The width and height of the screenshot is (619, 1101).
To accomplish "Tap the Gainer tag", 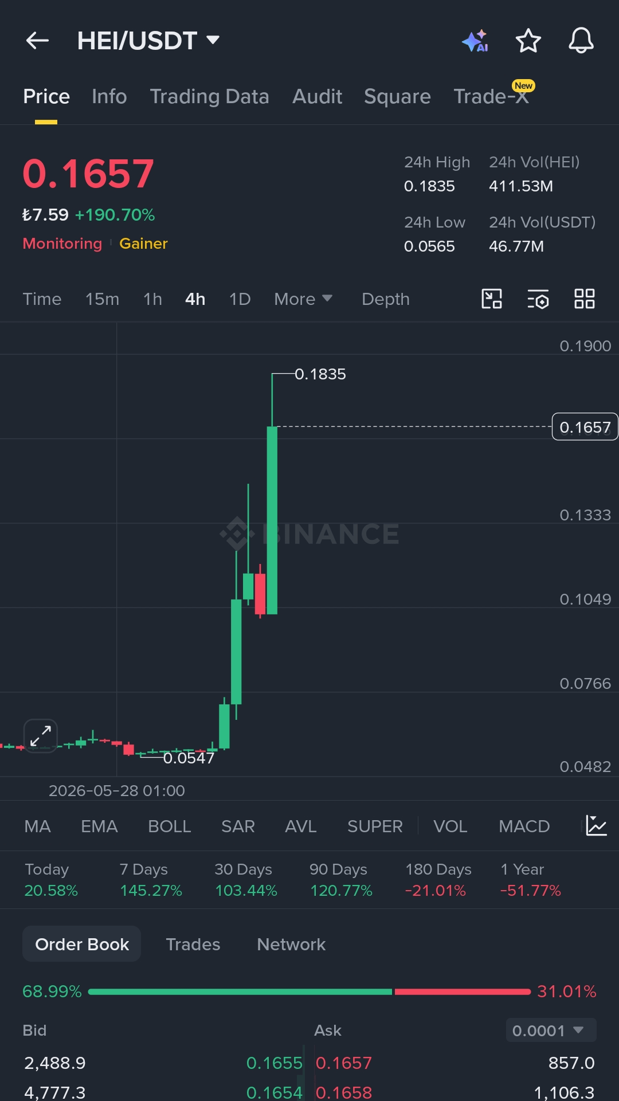I will [x=143, y=244].
